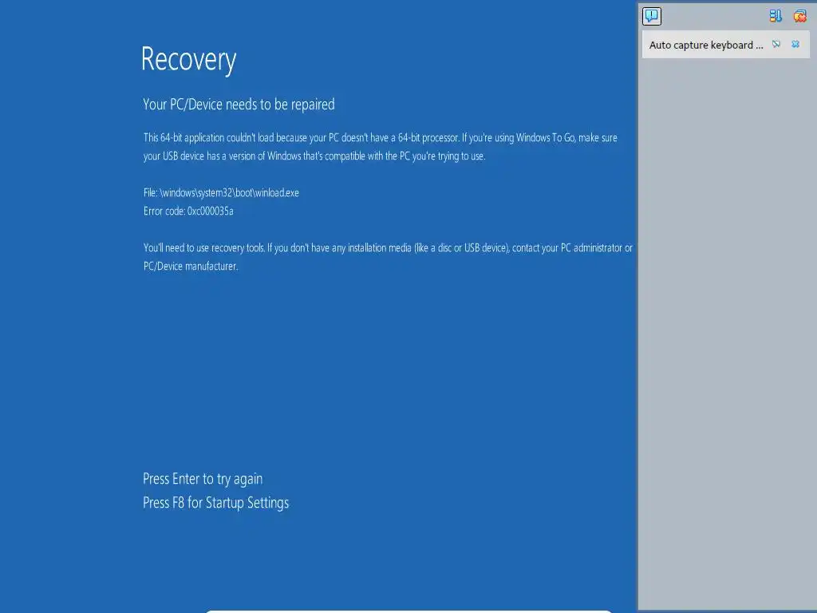
Task: Toggle the notification center speech-bubble icon
Action: pyautogui.click(x=651, y=16)
